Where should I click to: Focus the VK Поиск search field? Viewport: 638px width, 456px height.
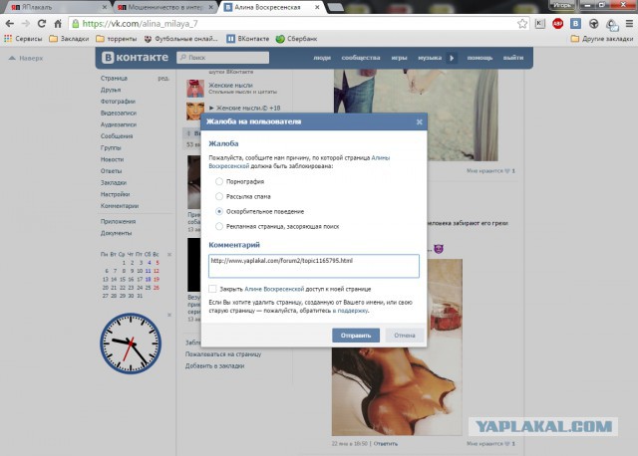click(223, 58)
